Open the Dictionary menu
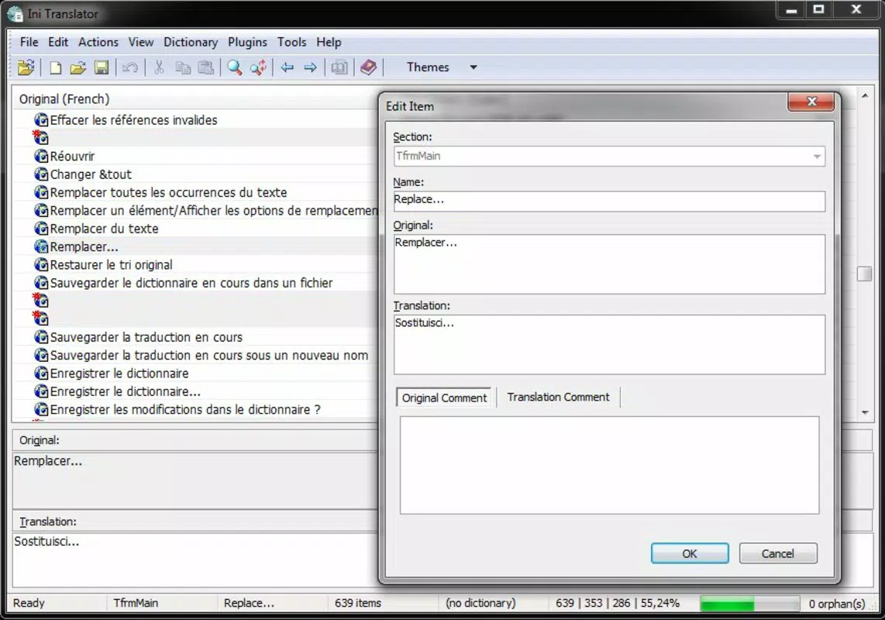Image resolution: width=885 pixels, height=620 pixels. 190,42
